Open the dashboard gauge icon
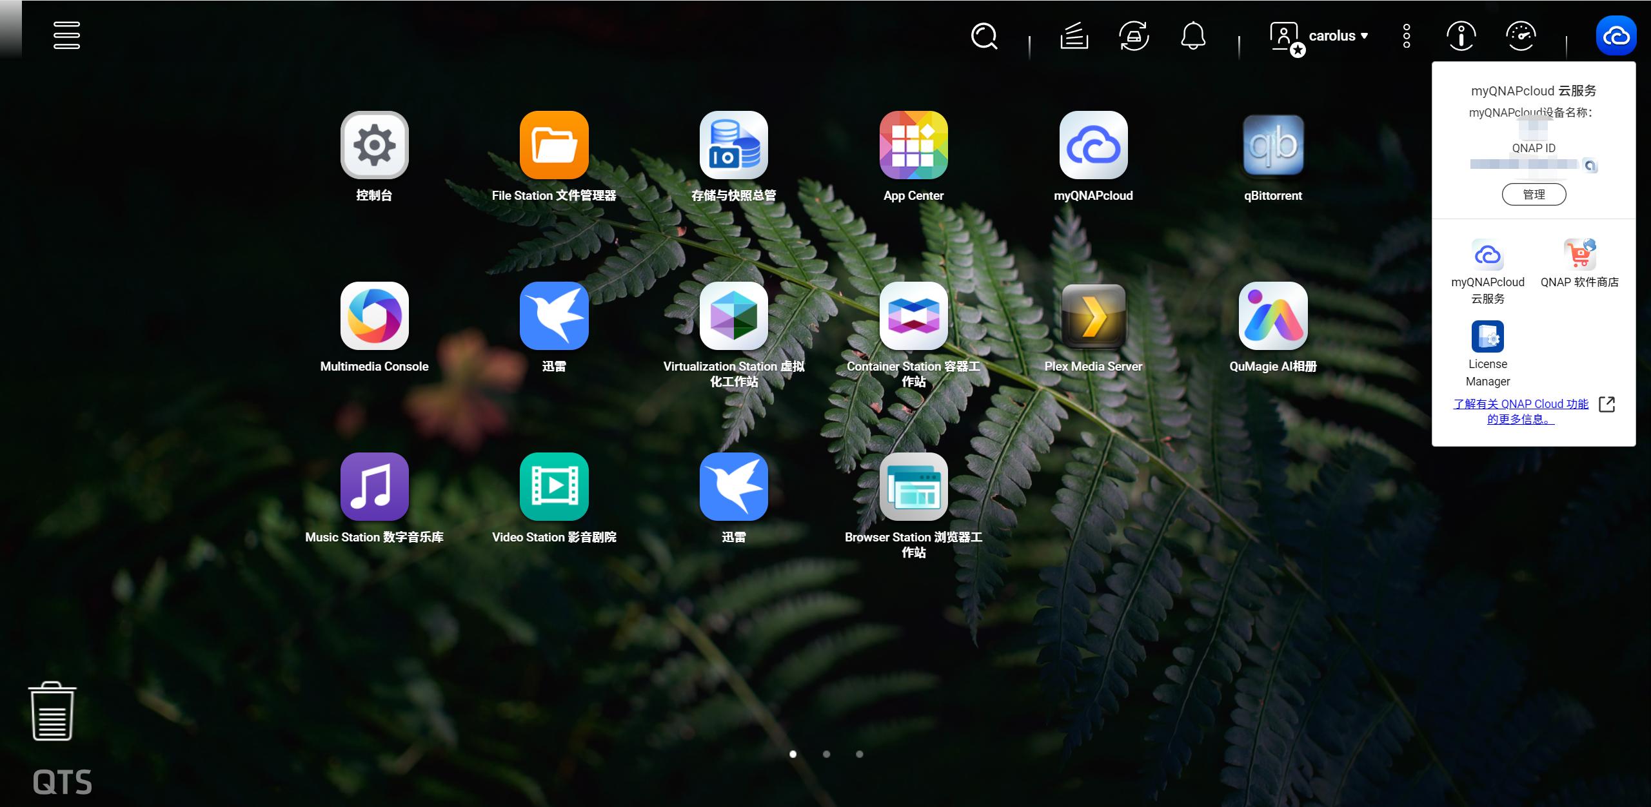 tap(1521, 35)
